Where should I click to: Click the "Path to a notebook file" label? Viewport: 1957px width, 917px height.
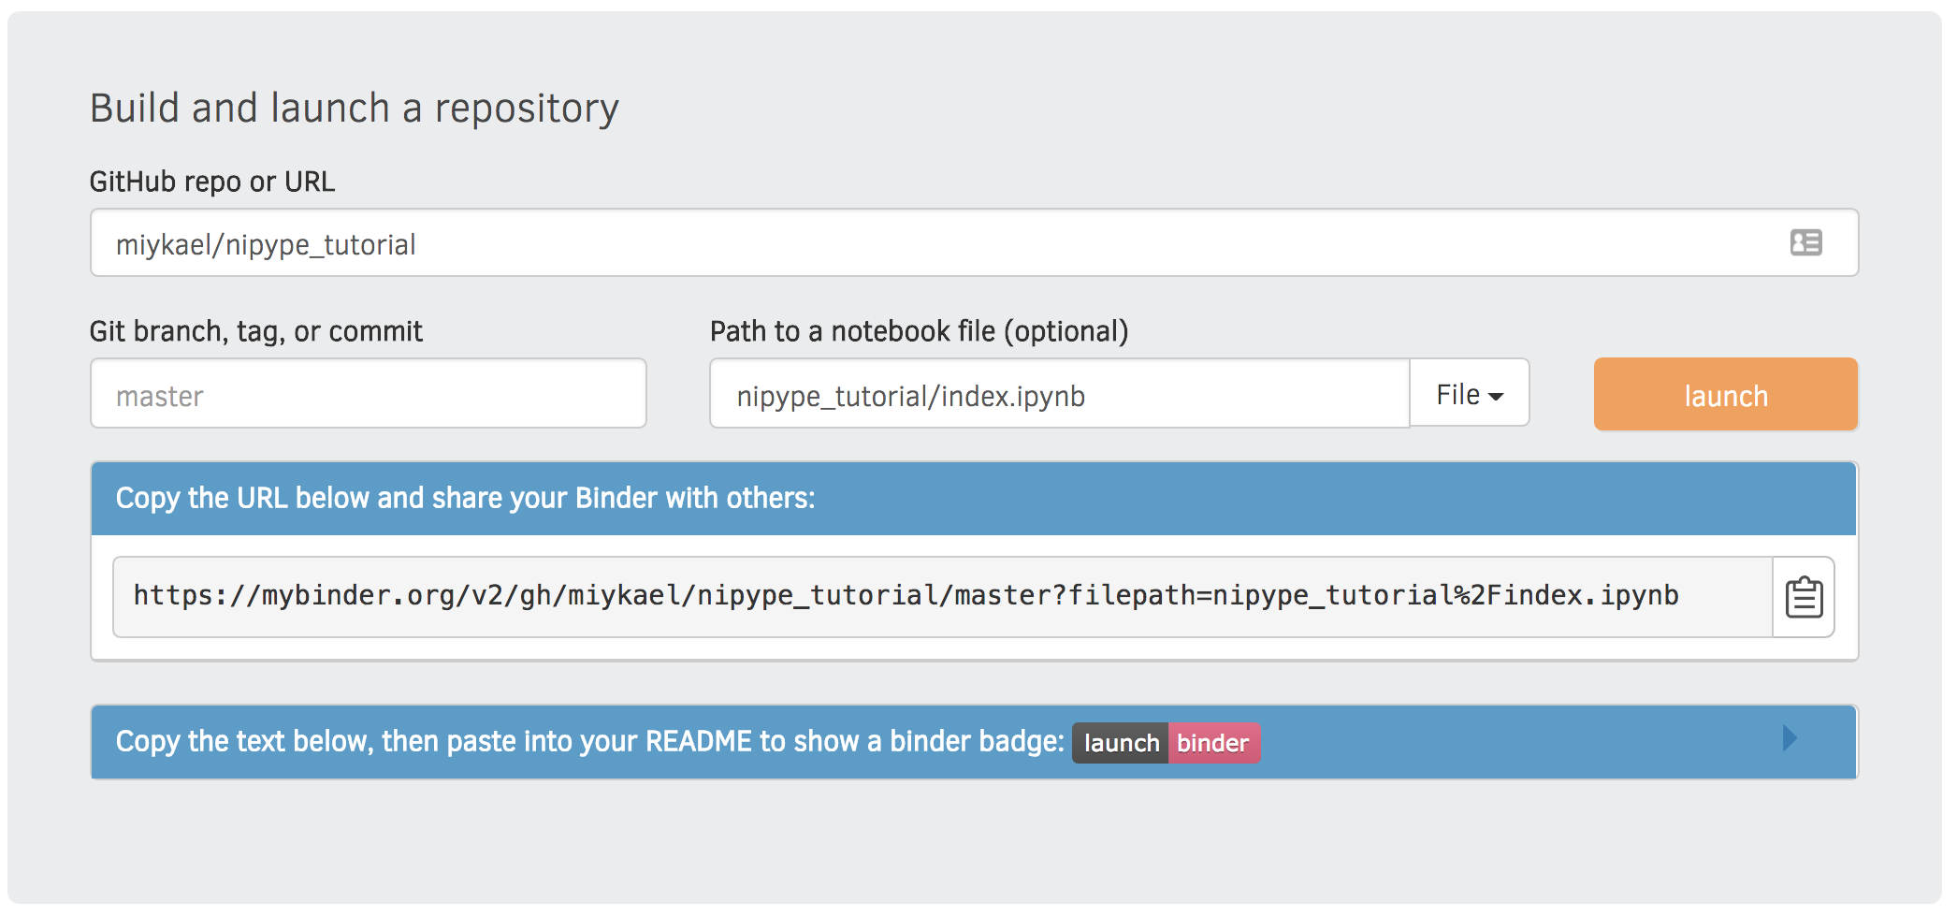click(919, 330)
